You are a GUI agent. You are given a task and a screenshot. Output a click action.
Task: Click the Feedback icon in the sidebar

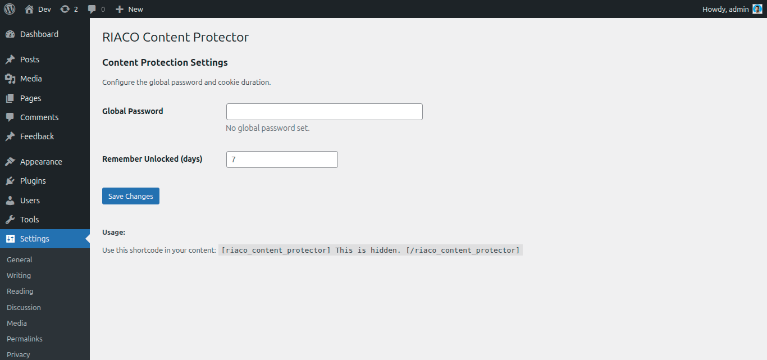point(10,136)
